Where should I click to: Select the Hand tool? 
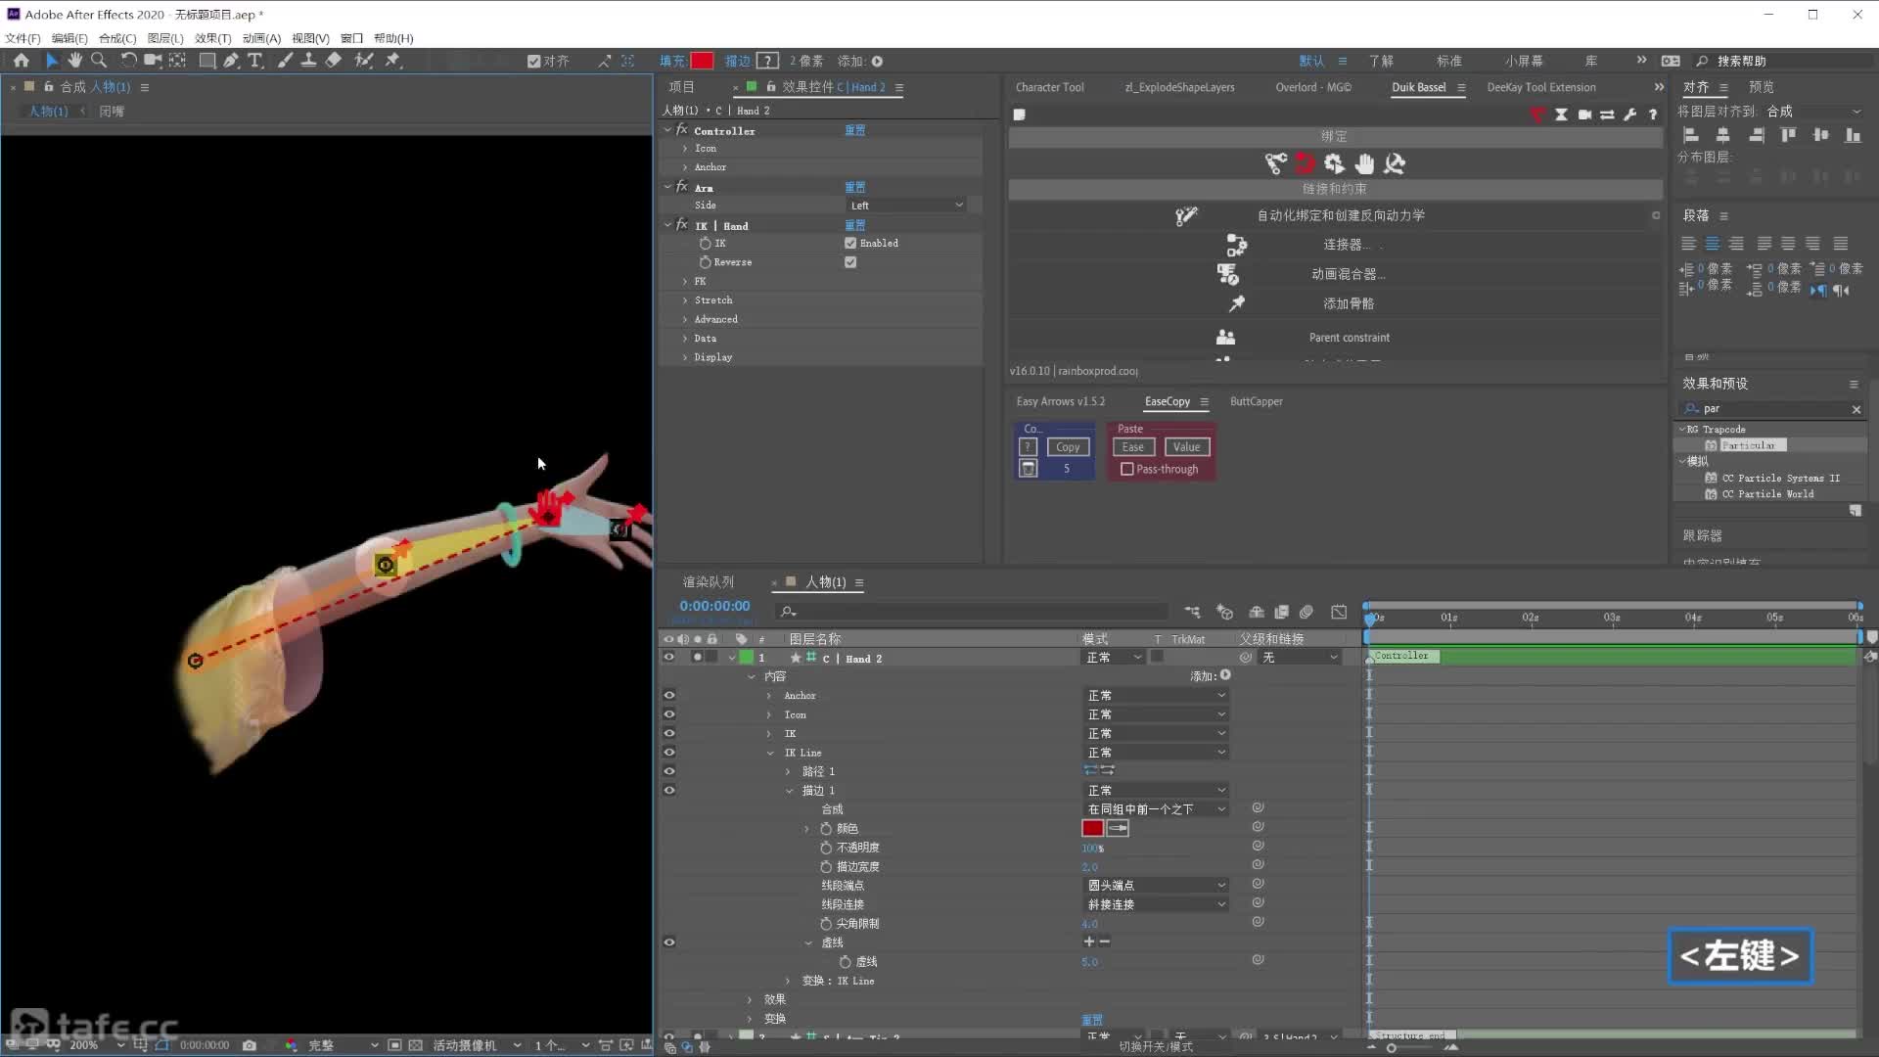pos(74,61)
